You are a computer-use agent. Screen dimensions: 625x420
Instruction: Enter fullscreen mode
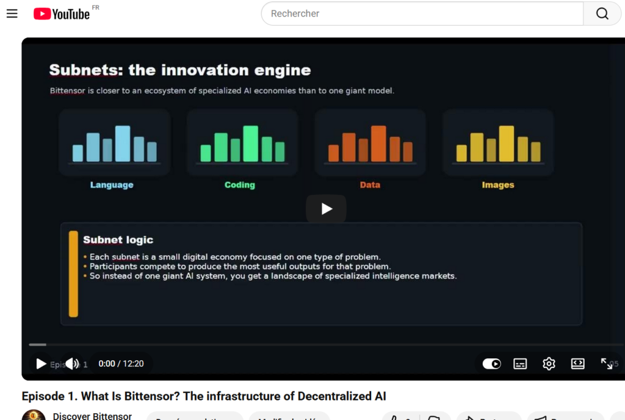pos(607,364)
